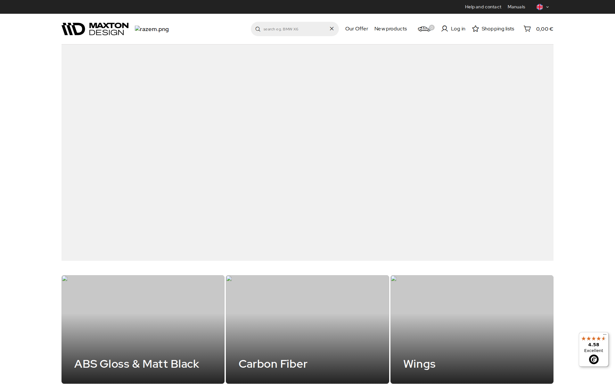Open the car garage icon
Viewport: 615px width, 384px height.
click(x=424, y=29)
